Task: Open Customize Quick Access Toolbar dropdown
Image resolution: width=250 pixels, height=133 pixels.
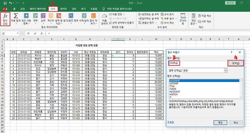Action: point(23,3)
